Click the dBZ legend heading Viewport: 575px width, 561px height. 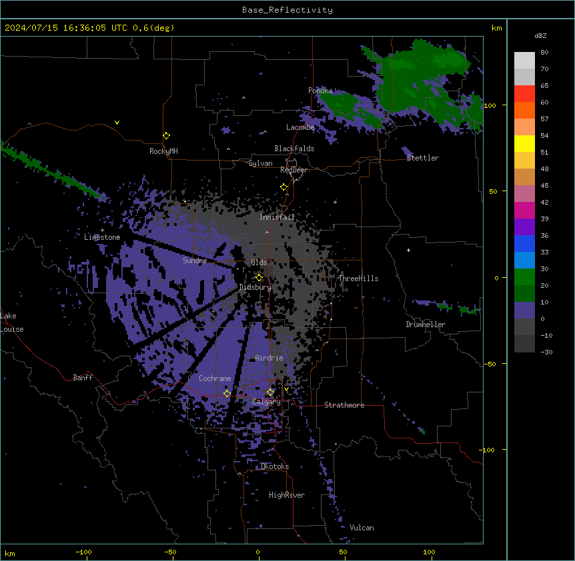point(540,35)
